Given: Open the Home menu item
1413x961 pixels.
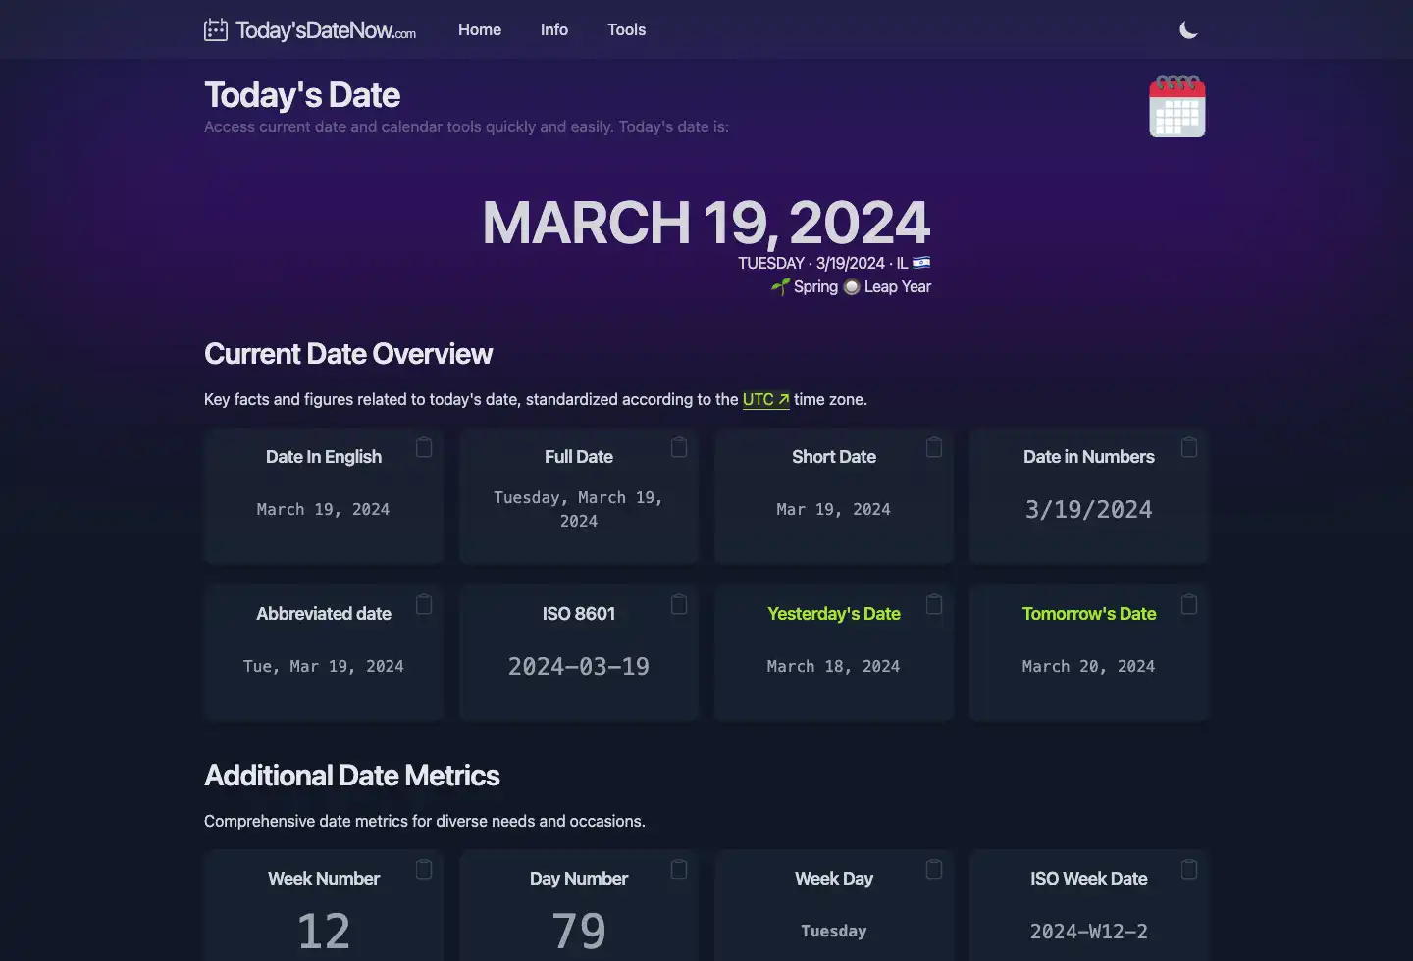Looking at the screenshot, I should point(479,30).
